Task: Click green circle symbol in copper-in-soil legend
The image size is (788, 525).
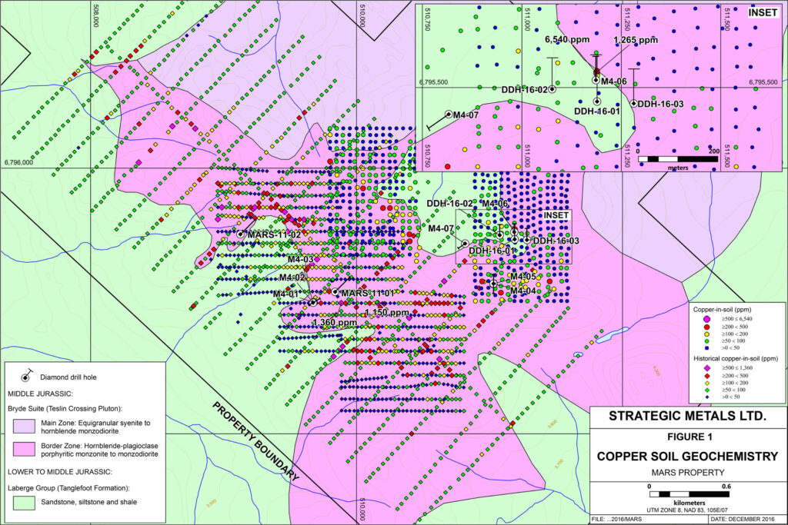Action: [x=707, y=341]
